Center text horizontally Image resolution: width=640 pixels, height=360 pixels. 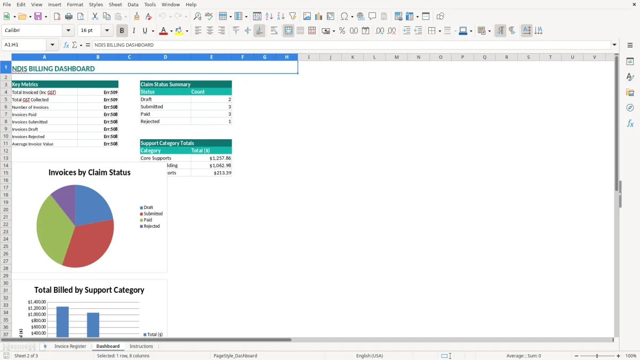(210, 31)
